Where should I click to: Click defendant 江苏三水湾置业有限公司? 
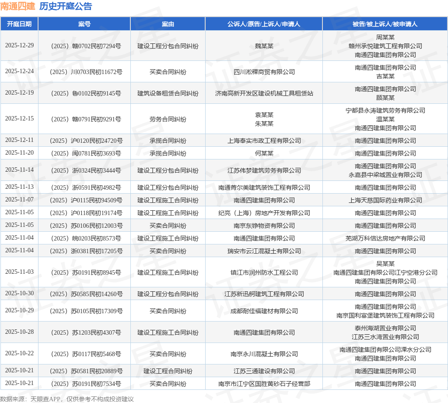(385, 337)
